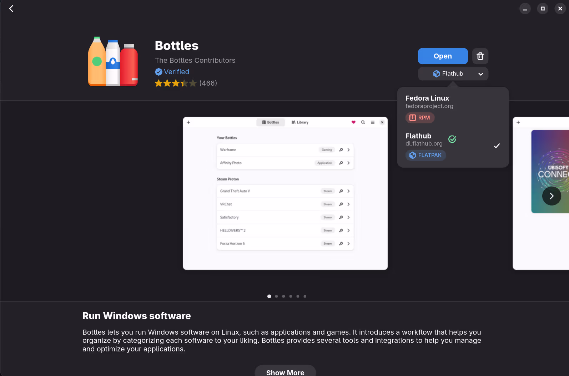
Task: Click the Bottles tab in the screenshot
Action: coord(271,122)
